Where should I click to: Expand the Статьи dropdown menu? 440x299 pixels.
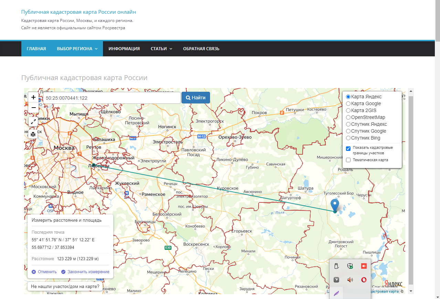[161, 49]
